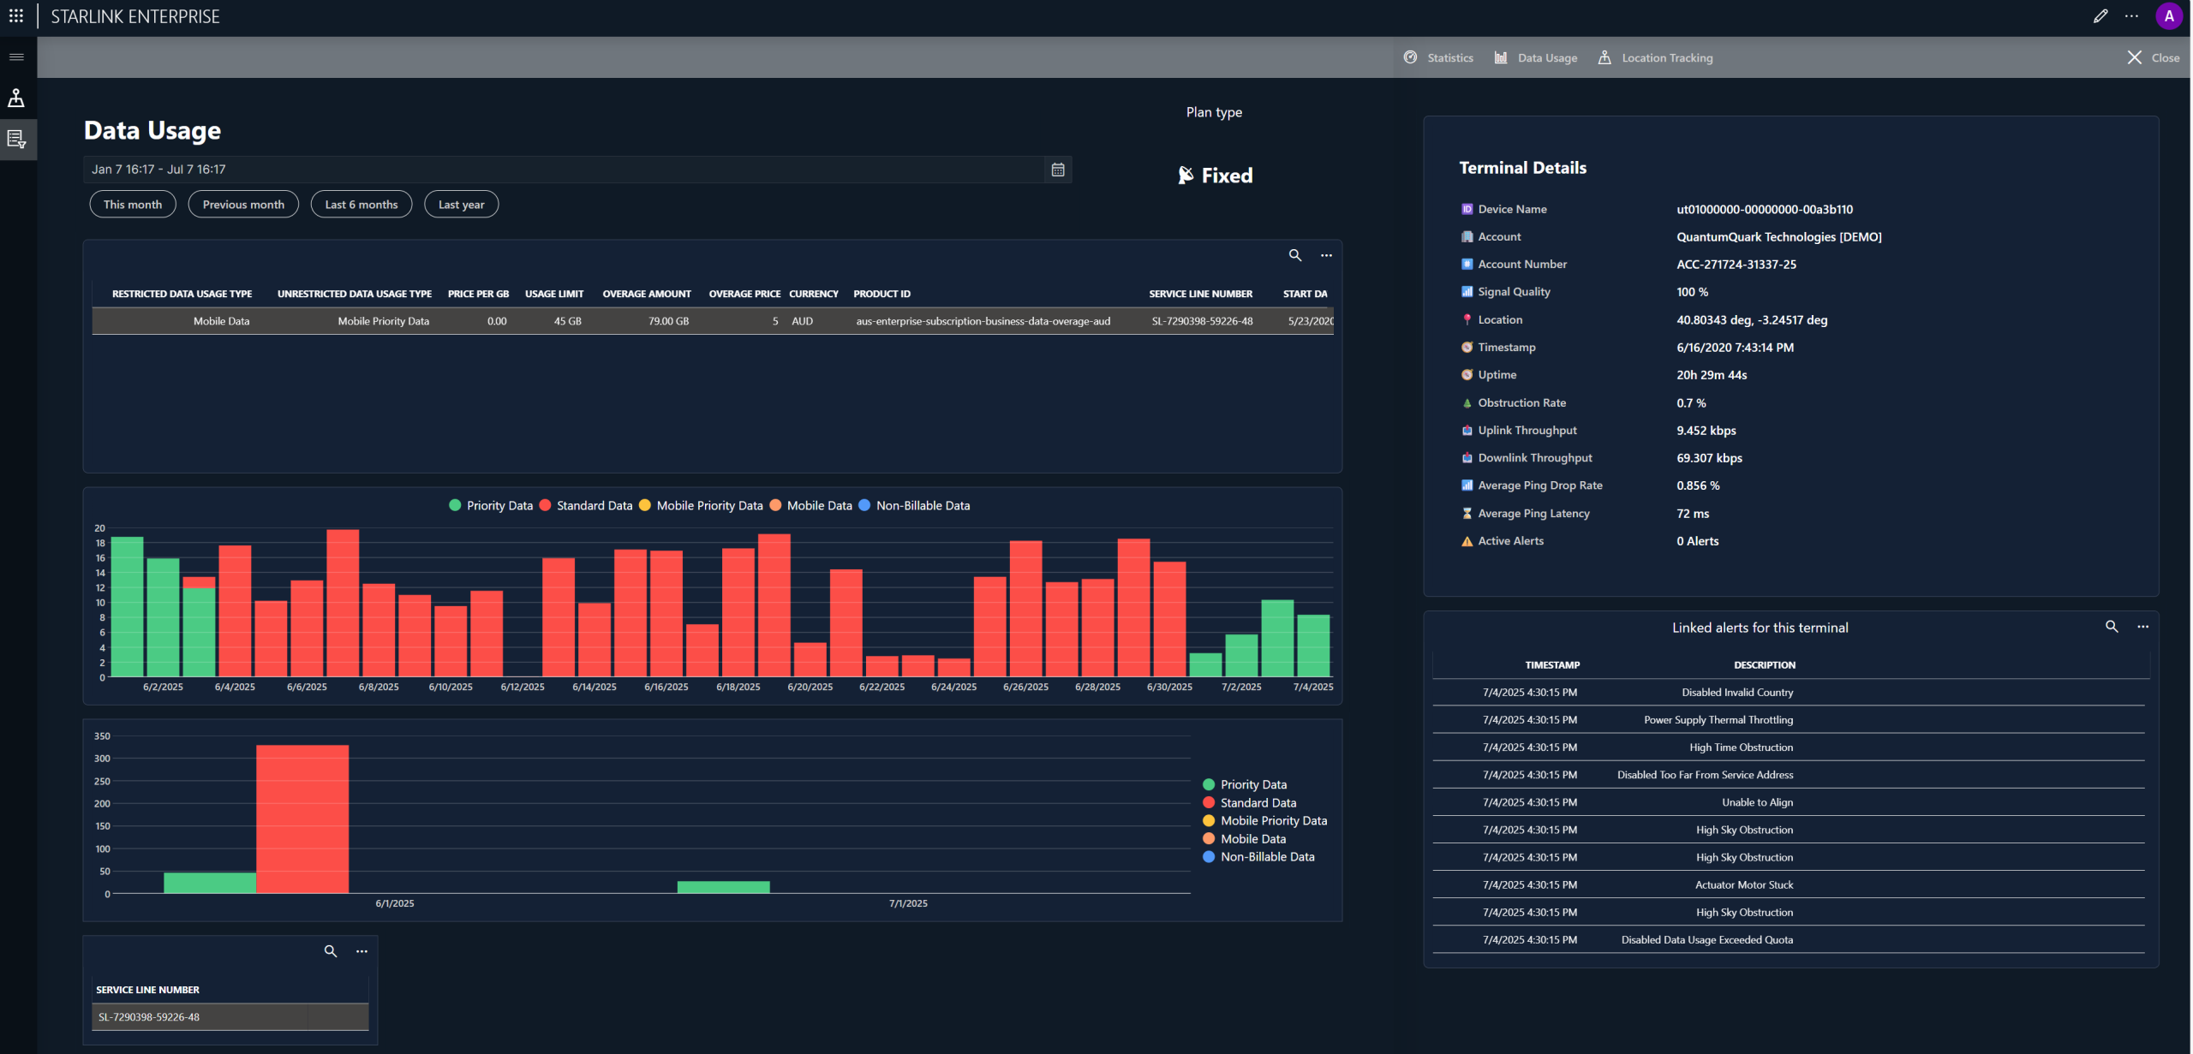The height and width of the screenshot is (1054, 2193).
Task: Toggle Mobile Priority Data in daily legend
Action: pos(701,506)
